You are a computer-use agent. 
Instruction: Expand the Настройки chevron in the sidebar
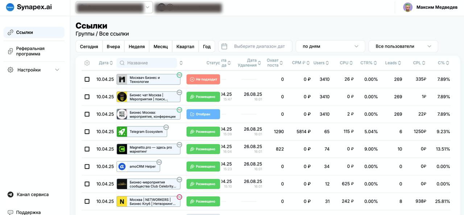pos(57,69)
